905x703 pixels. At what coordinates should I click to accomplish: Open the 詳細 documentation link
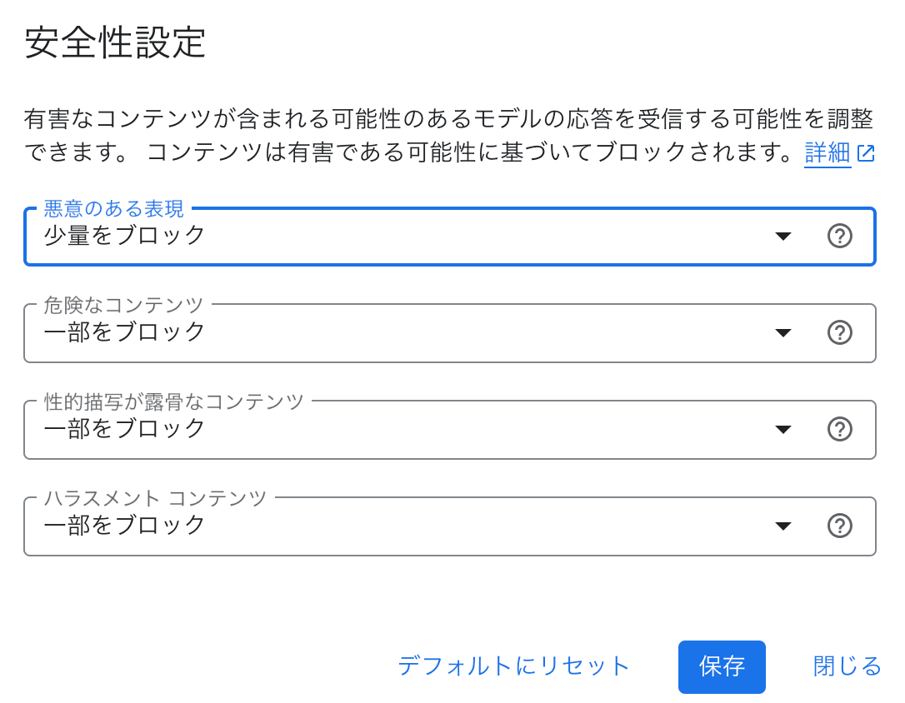[827, 153]
